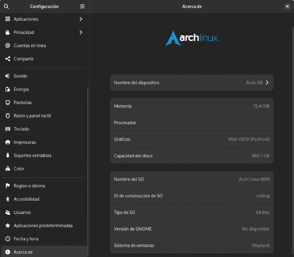Screen dimensions: 294x257
Task: Go to the Impresoras panel
Action: click(44, 142)
